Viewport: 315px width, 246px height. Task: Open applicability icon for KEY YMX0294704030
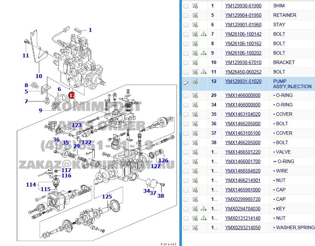[204, 209]
